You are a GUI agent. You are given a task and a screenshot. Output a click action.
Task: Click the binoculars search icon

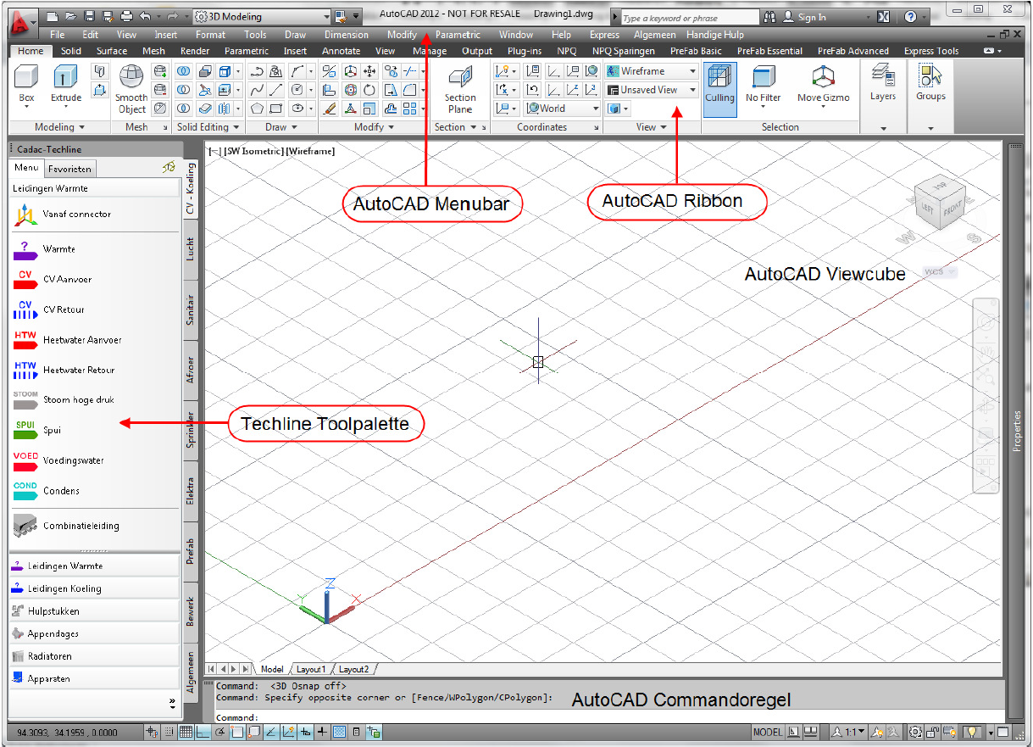pos(769,17)
